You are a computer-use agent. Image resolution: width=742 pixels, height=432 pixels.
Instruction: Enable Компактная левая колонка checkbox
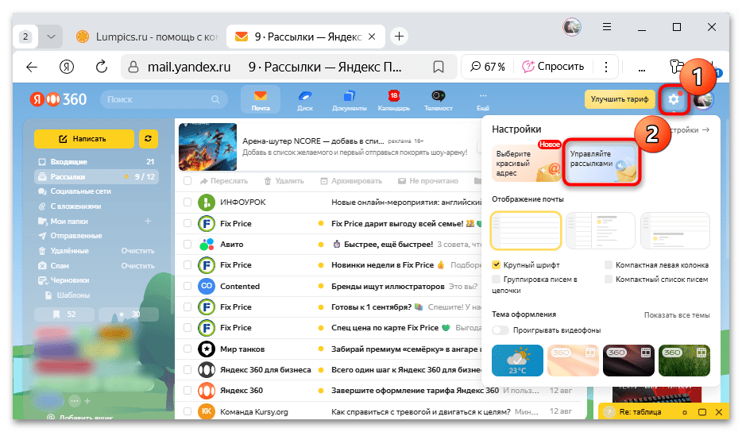tap(609, 265)
